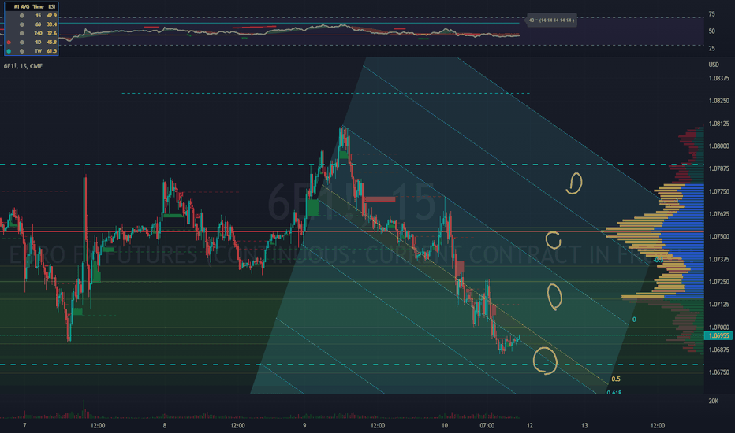Click date label 10 on time axis
The width and height of the screenshot is (735, 433).
[x=444, y=425]
